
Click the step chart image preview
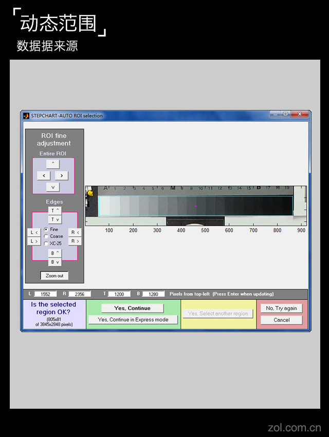point(196,206)
